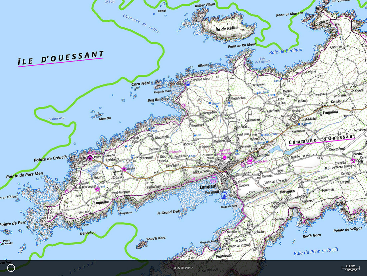Tap the Feunteun Vélen label
This screenshot has width=367, height=276.
pyautogui.click(x=223, y=258)
